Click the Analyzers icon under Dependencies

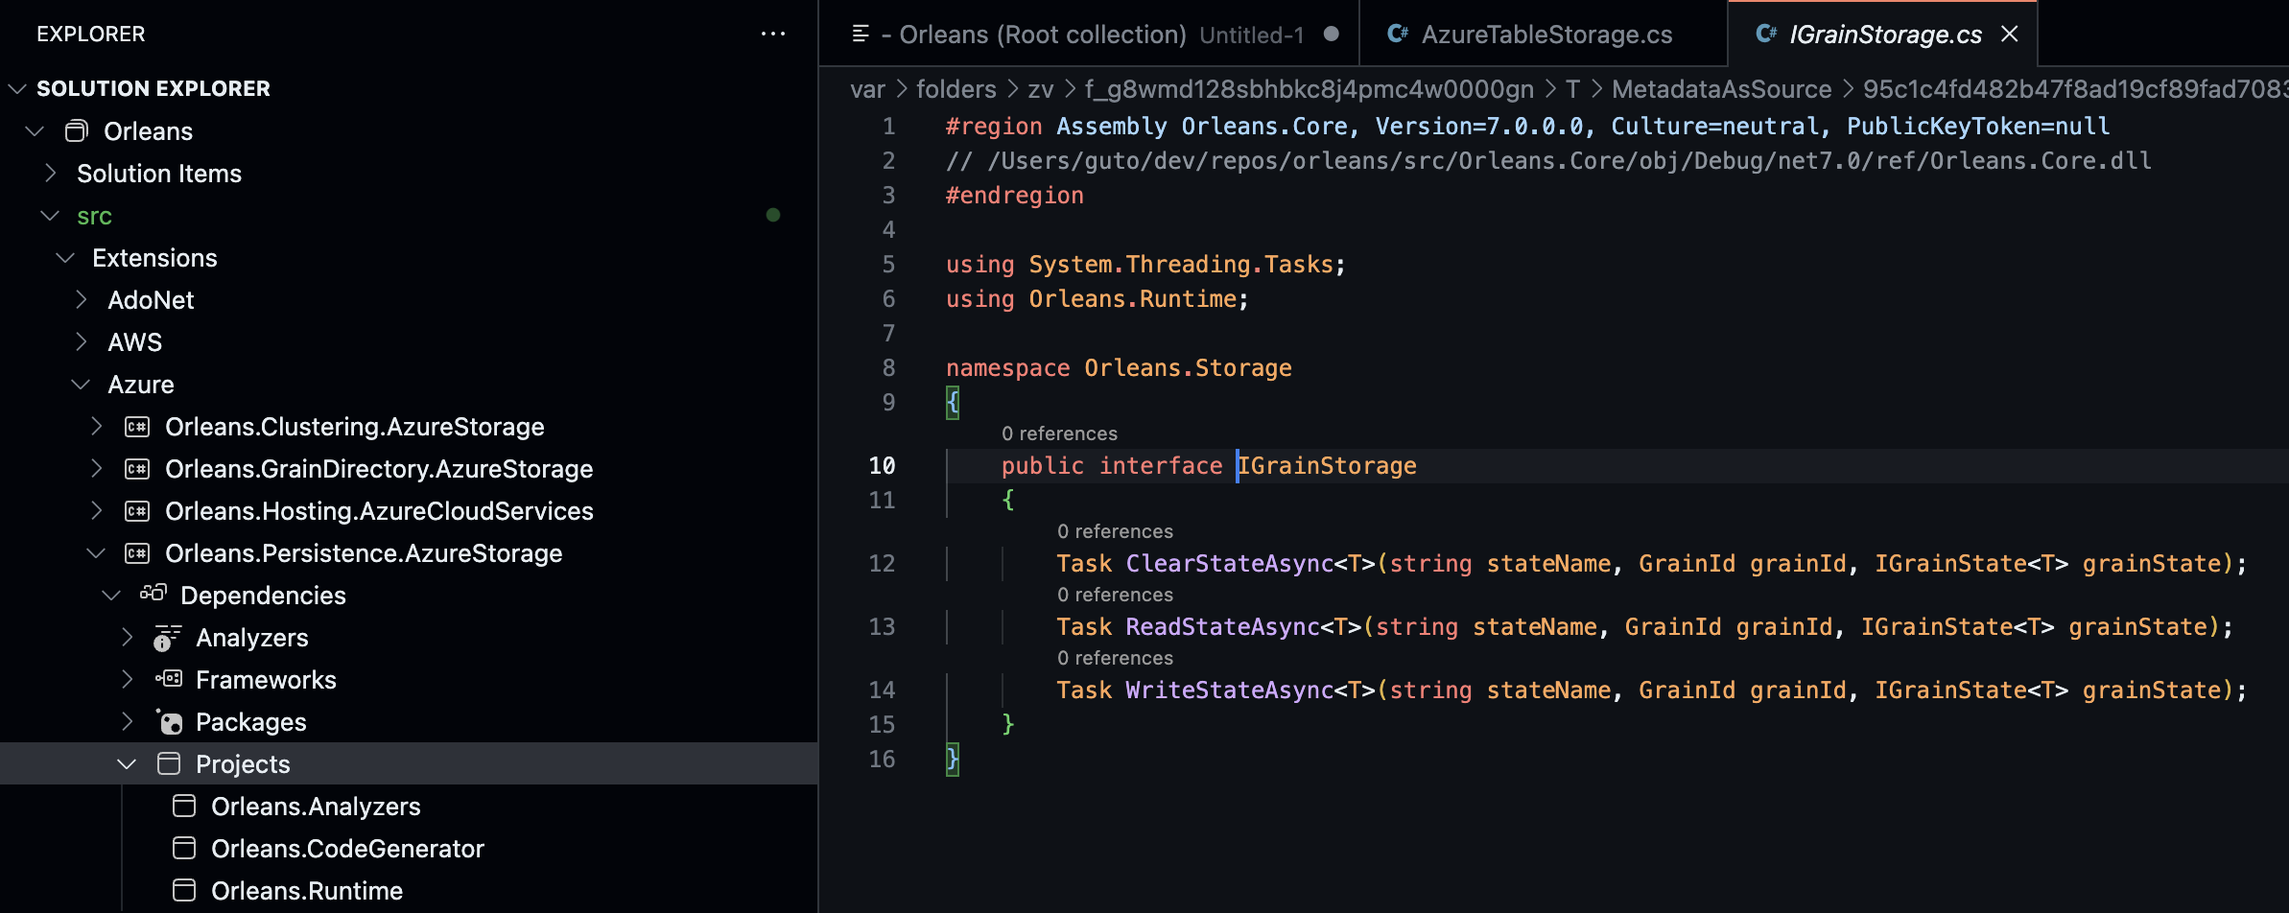click(165, 637)
